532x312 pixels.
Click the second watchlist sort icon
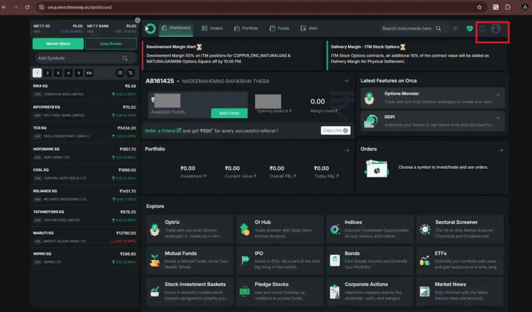click(x=130, y=73)
